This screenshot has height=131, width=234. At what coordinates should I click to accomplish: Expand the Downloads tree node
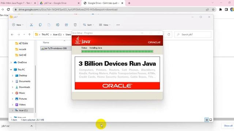(x=12, y=87)
